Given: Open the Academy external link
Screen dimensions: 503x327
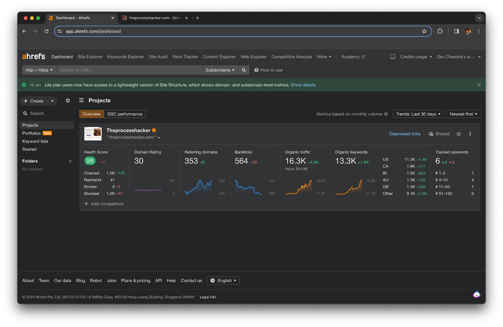Looking at the screenshot, I should tap(353, 57).
